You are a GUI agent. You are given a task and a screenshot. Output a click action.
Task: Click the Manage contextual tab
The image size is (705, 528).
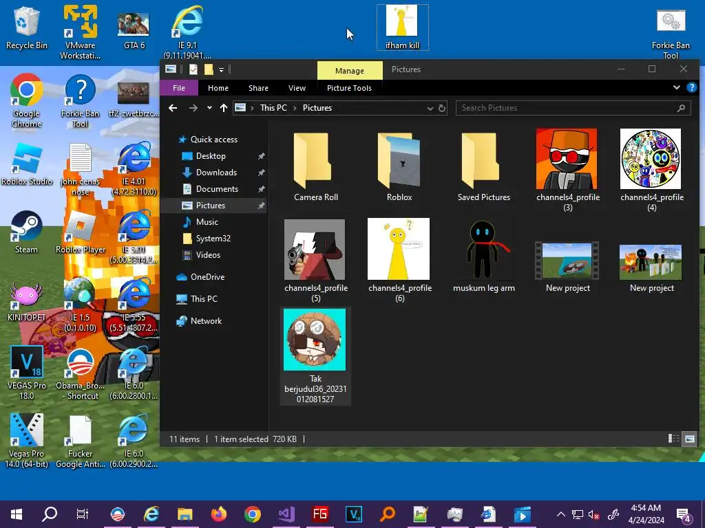(x=349, y=71)
